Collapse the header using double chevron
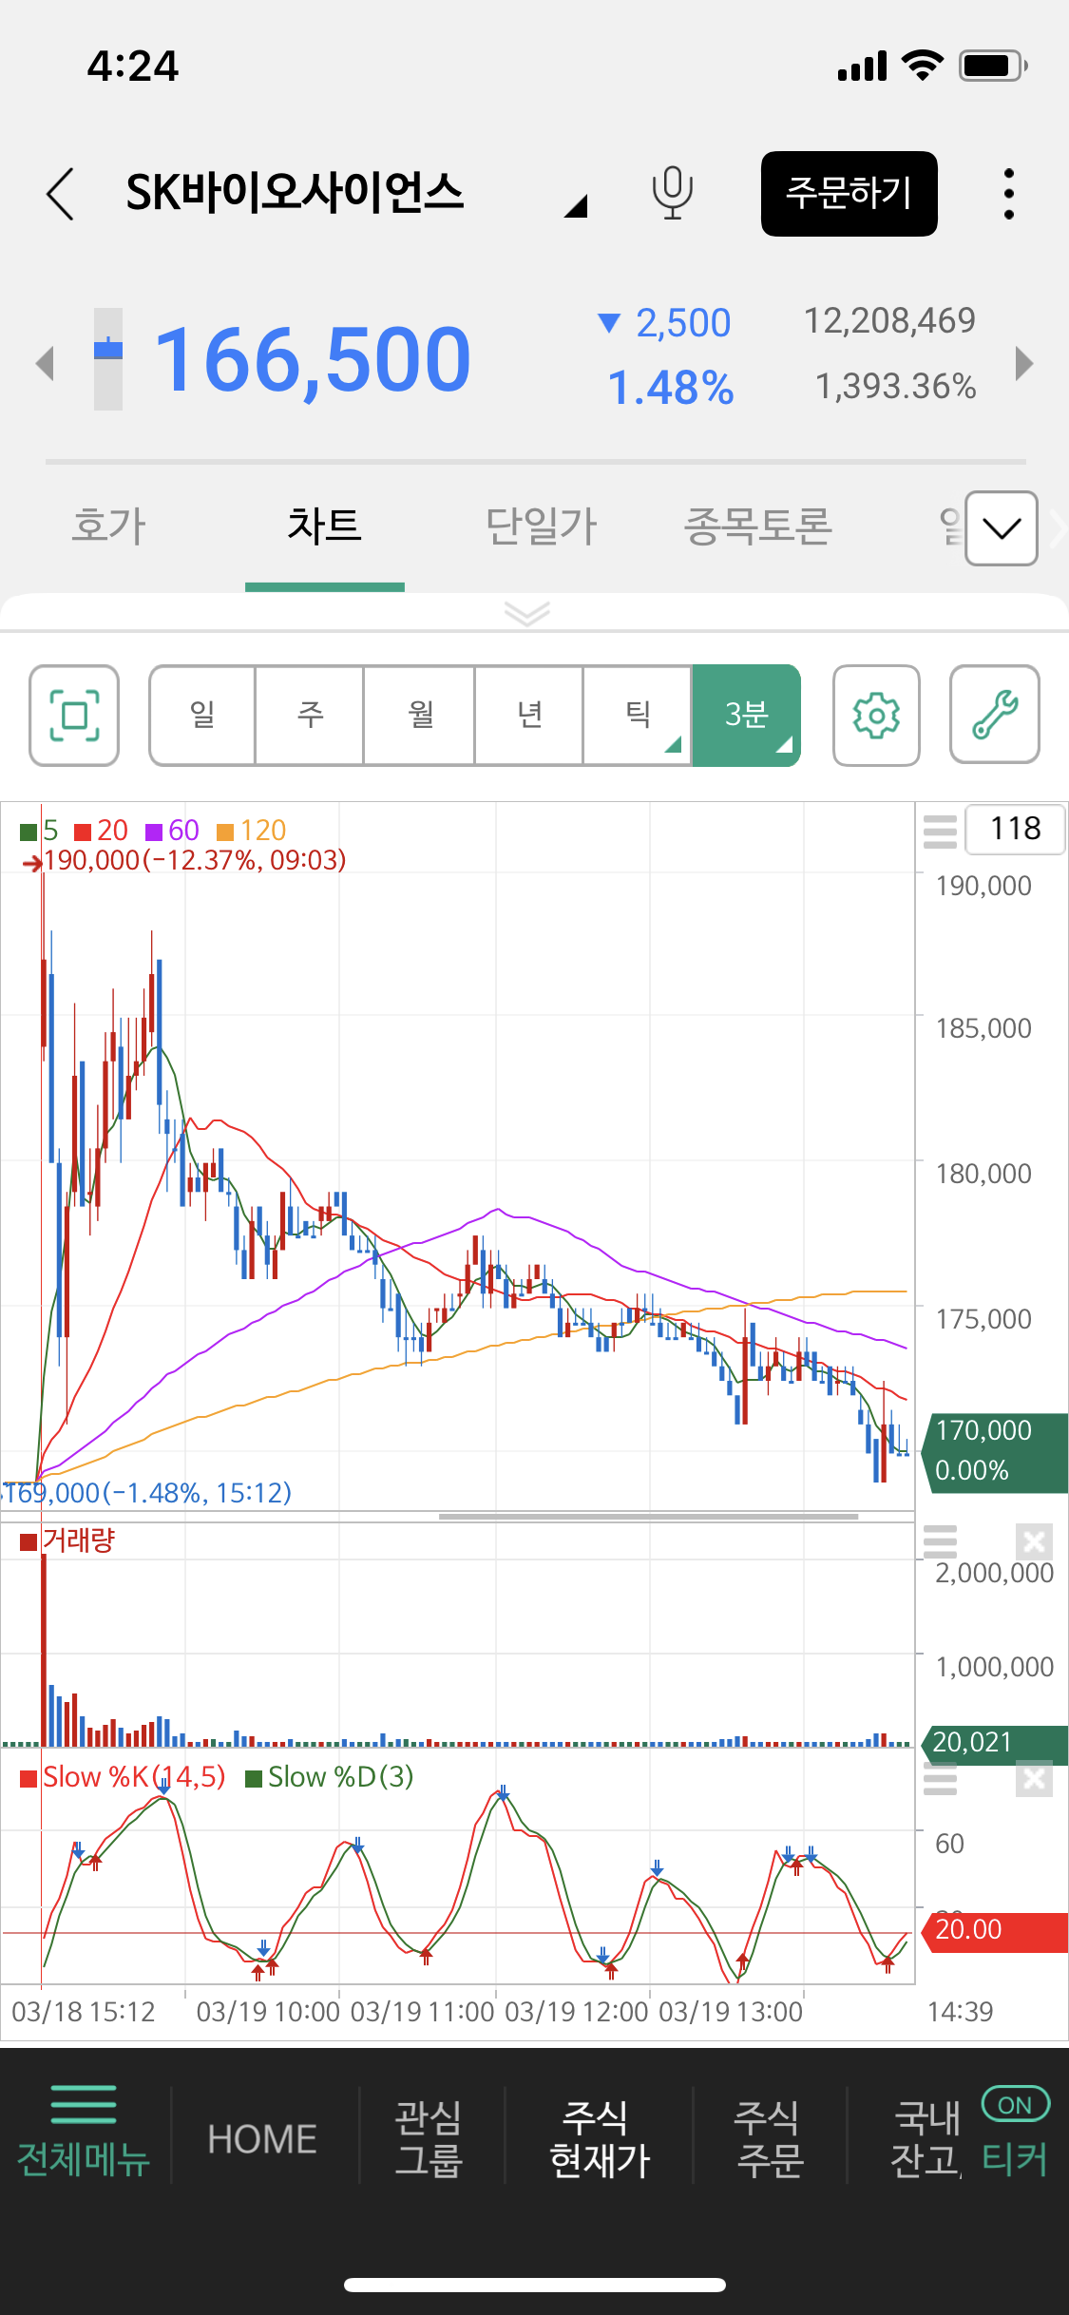 [x=527, y=614]
